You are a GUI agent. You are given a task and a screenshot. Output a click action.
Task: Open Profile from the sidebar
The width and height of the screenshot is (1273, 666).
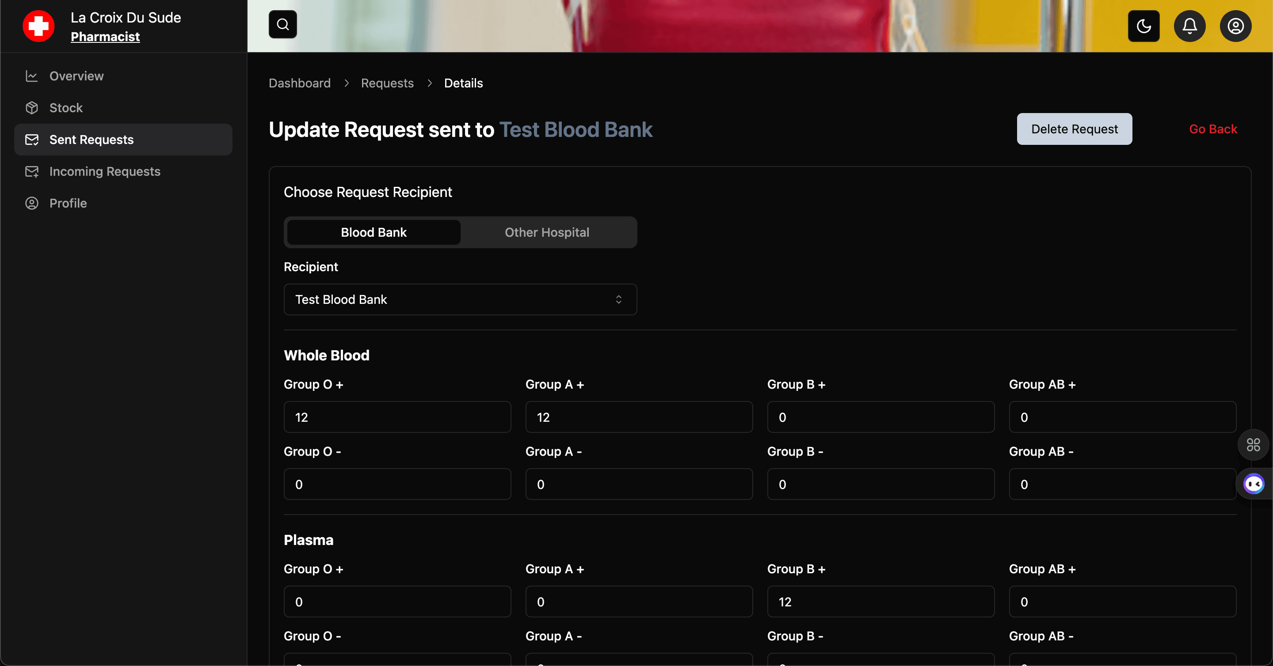coord(68,203)
